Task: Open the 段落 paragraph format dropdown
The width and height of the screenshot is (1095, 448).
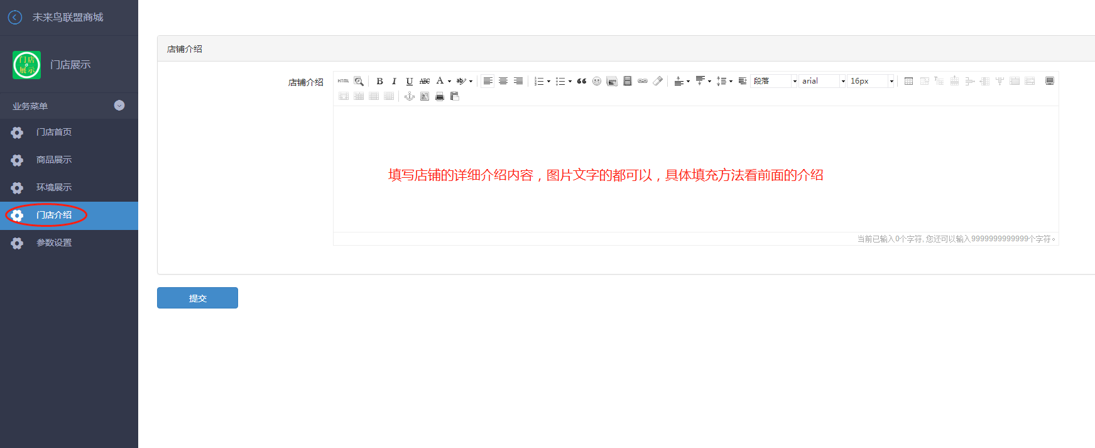Action: [x=774, y=81]
